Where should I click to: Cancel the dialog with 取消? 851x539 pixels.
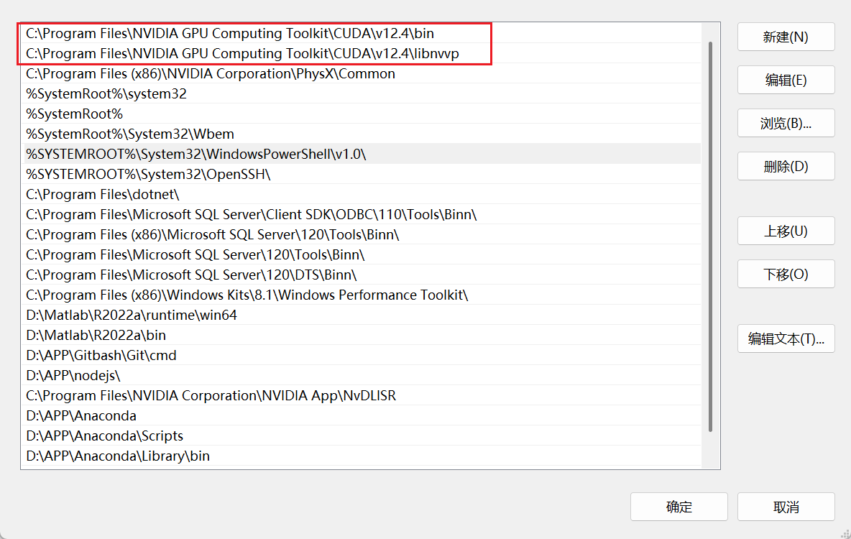point(786,507)
